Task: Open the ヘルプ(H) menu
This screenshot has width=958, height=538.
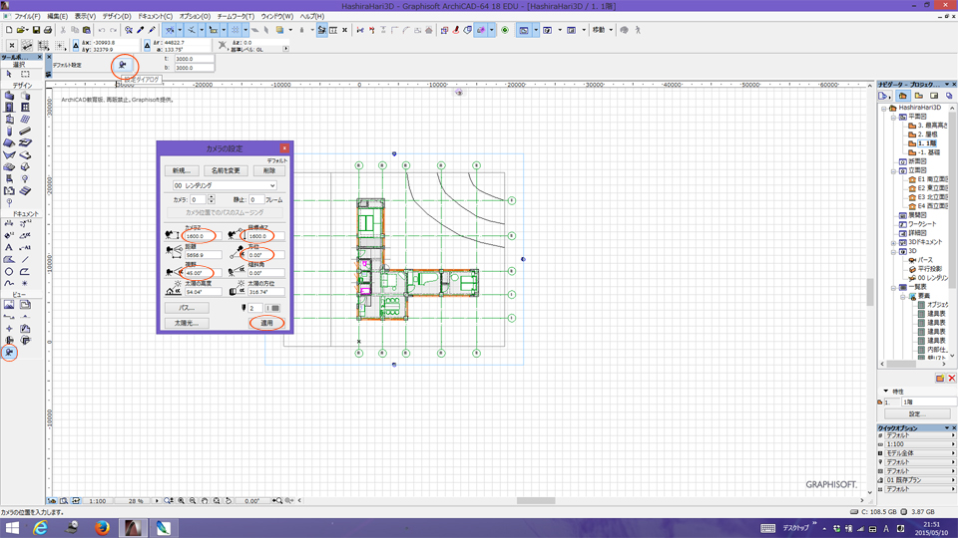Action: tap(311, 17)
